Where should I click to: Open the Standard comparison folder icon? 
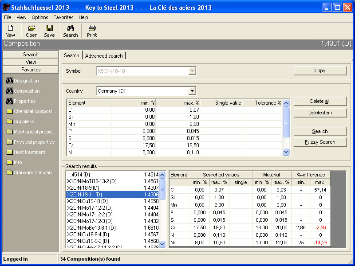pos(9,172)
